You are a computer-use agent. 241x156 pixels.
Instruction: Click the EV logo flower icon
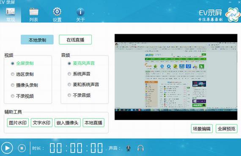pos(233,15)
